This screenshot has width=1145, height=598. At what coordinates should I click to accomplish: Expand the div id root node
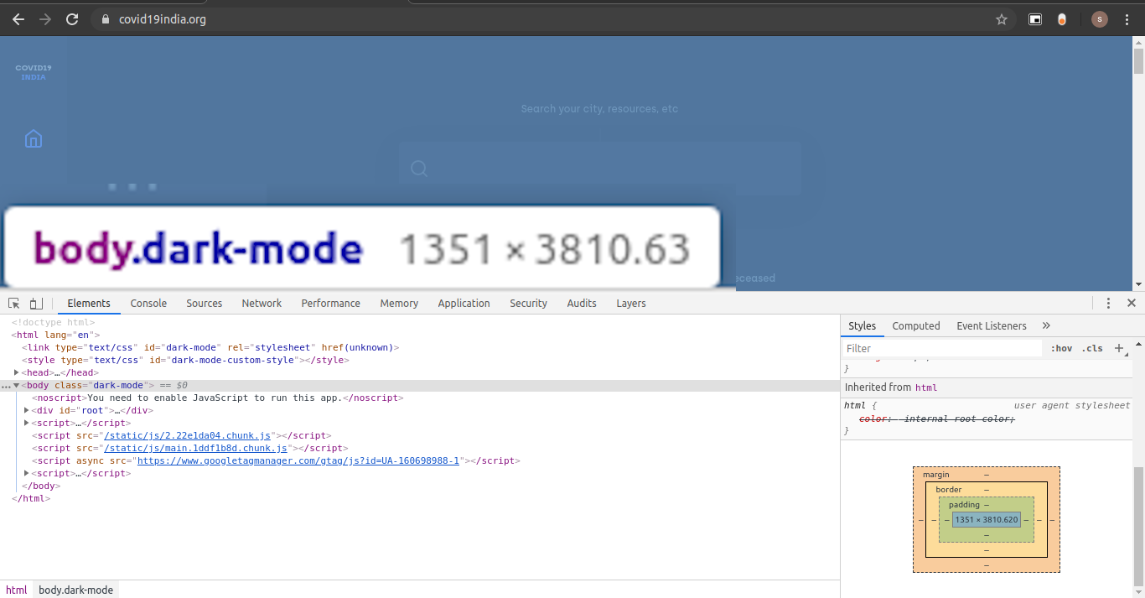[x=27, y=410]
